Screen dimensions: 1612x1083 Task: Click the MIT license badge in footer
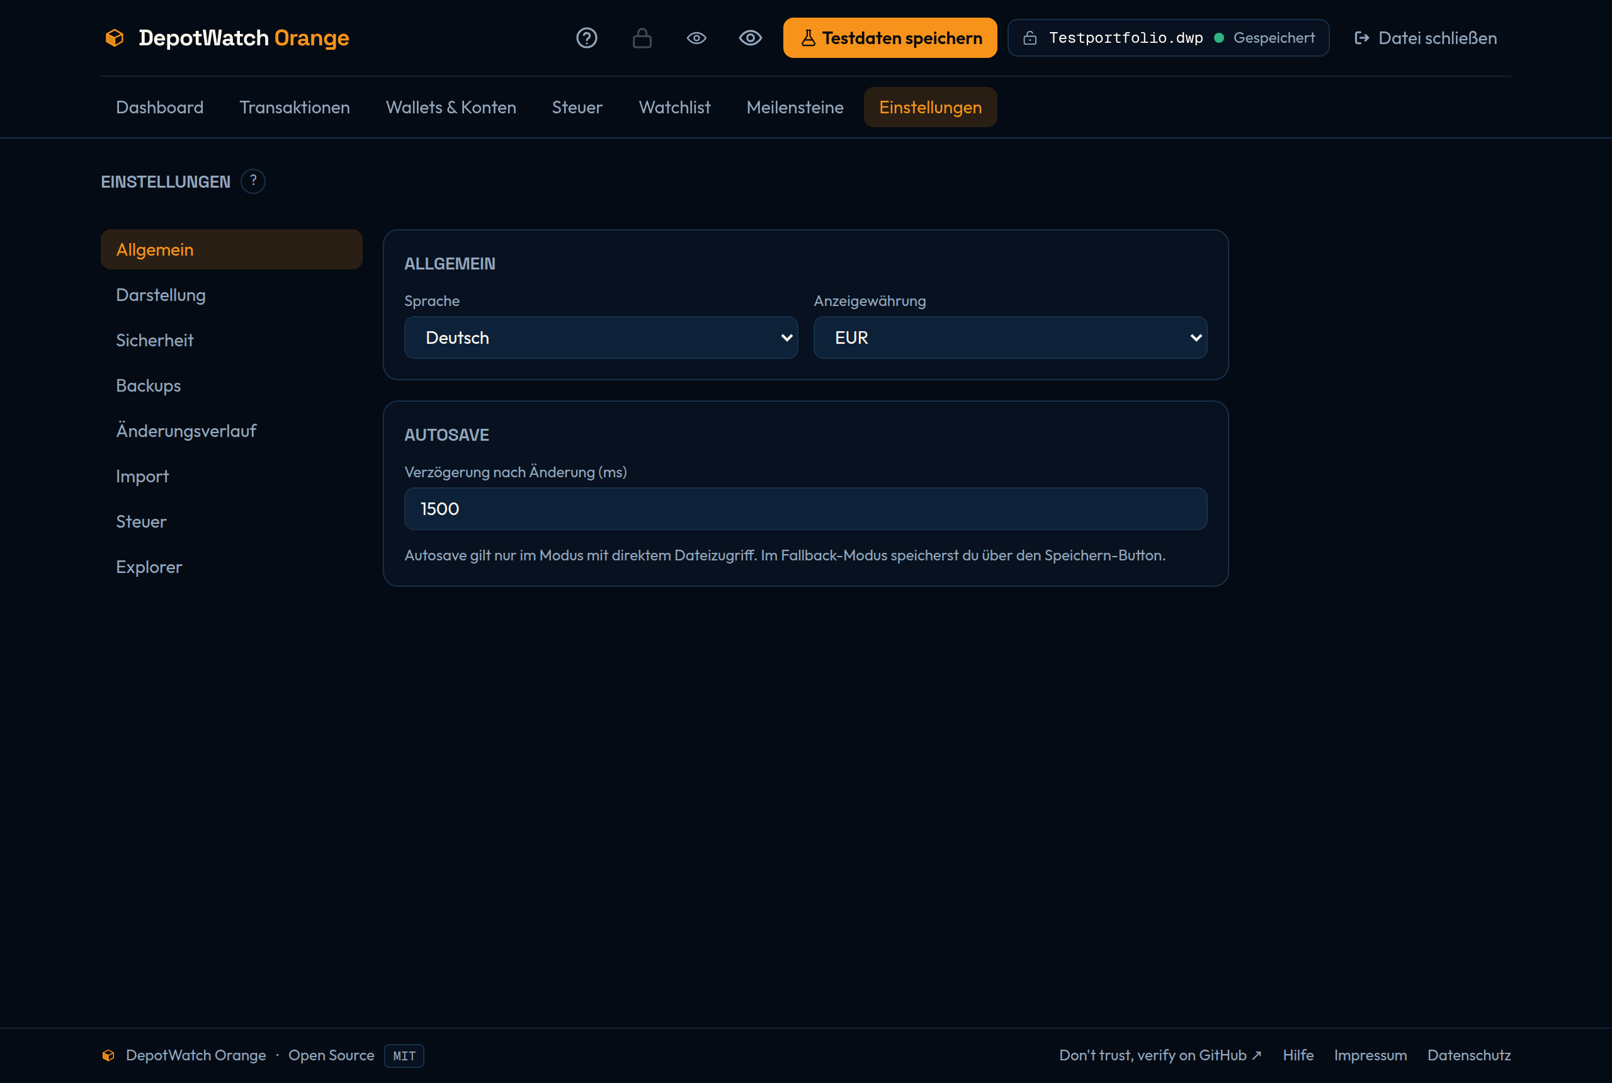[x=404, y=1055]
